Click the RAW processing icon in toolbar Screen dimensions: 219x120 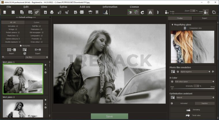pyautogui.click(x=30, y=12)
